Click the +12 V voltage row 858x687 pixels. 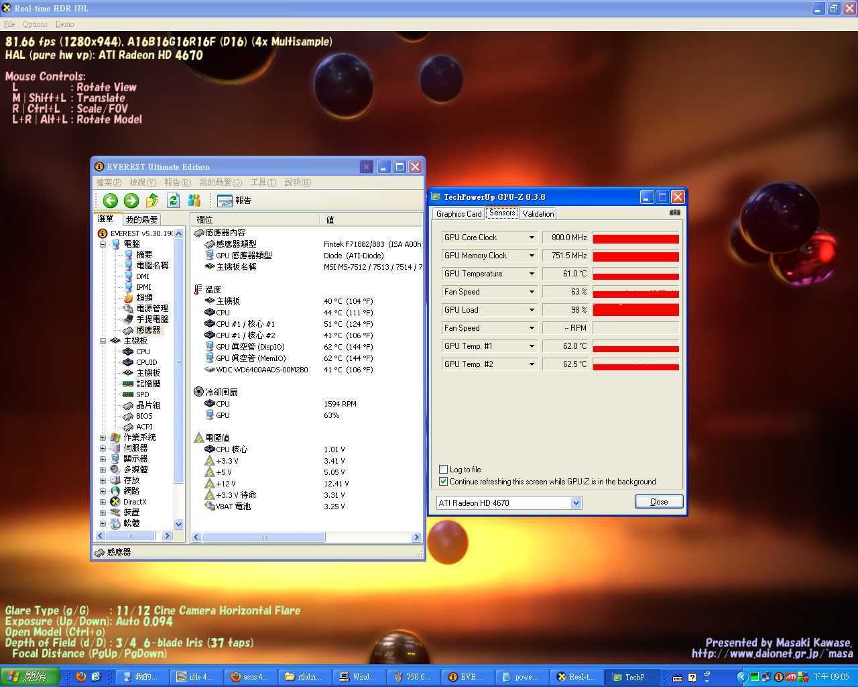click(x=307, y=484)
